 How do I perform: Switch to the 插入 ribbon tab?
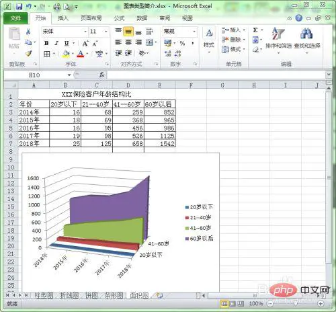click(63, 18)
